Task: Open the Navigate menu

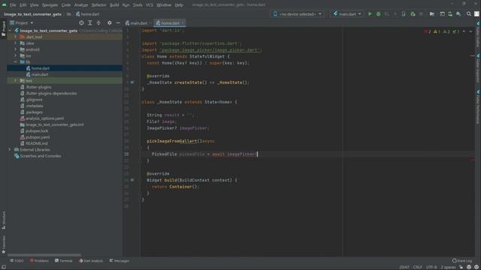Action: point(50,5)
